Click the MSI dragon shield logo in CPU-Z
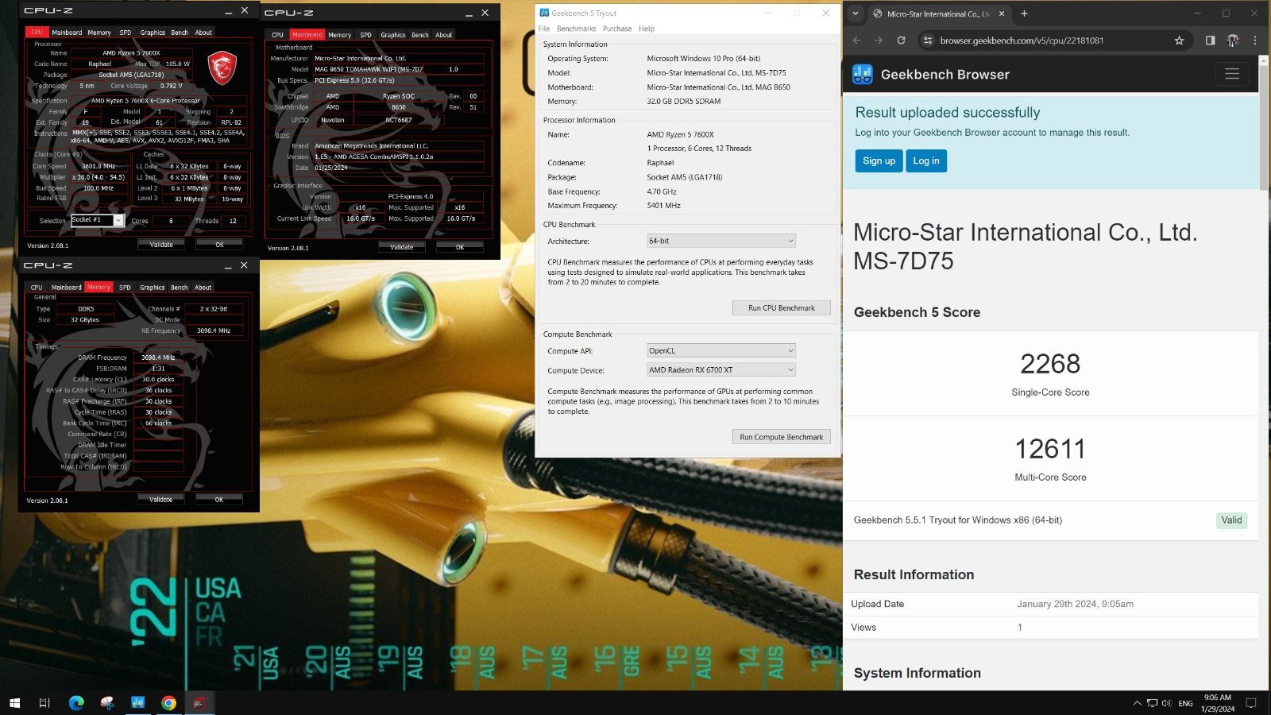Viewport: 1271px width, 715px height. click(222, 68)
